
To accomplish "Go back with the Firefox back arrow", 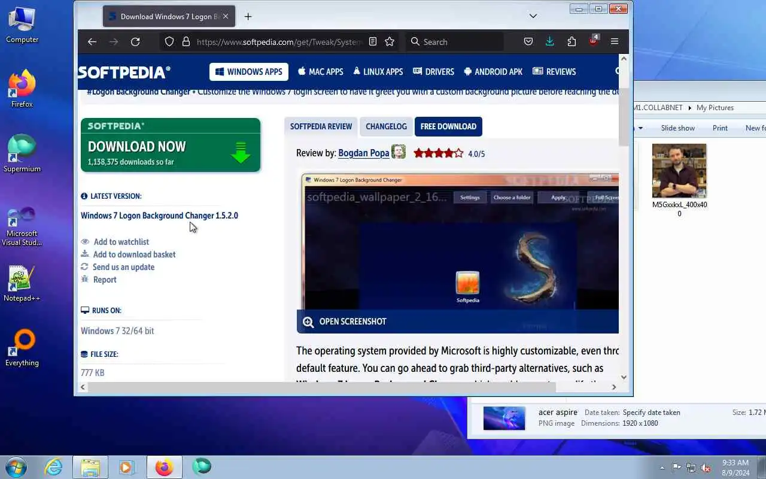I will pos(92,42).
